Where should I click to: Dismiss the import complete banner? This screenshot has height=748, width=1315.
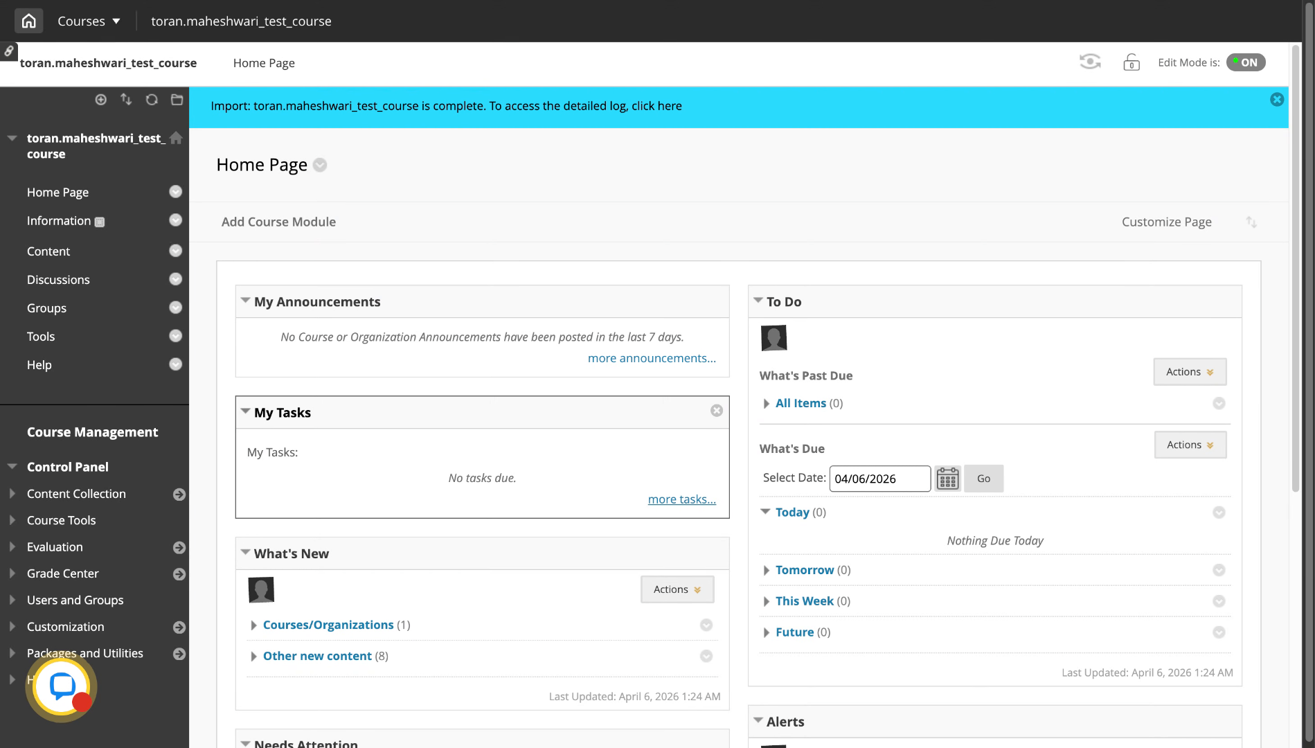click(x=1277, y=100)
